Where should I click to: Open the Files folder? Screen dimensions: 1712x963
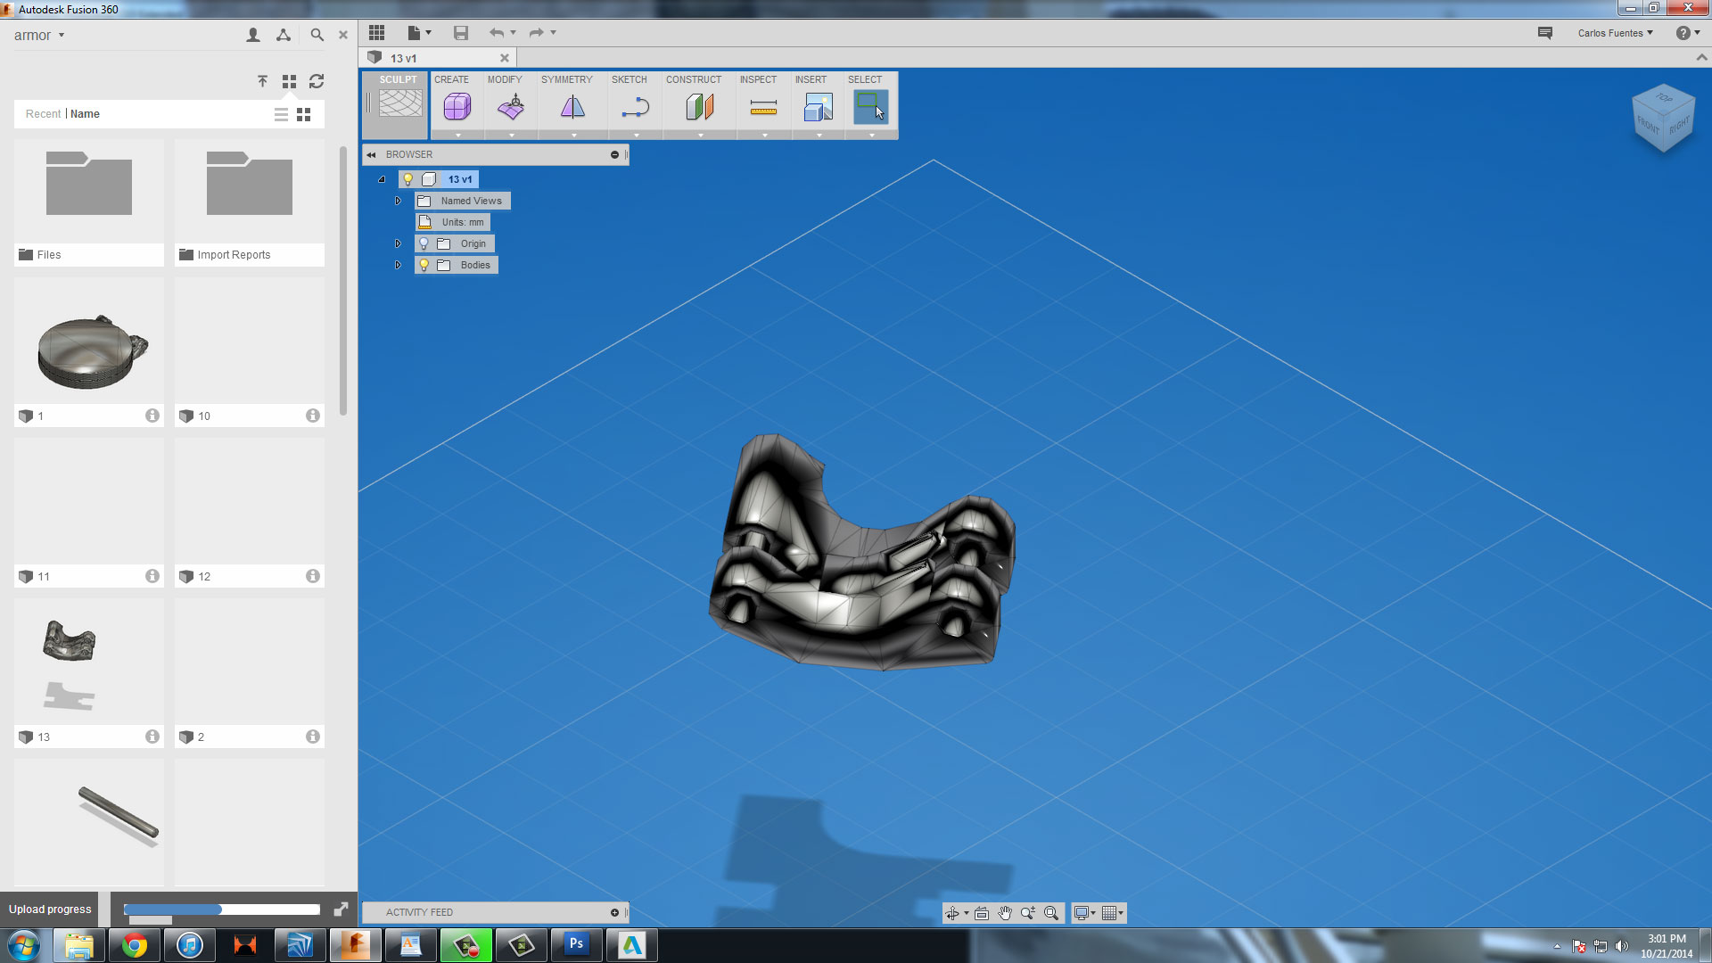pos(89,202)
